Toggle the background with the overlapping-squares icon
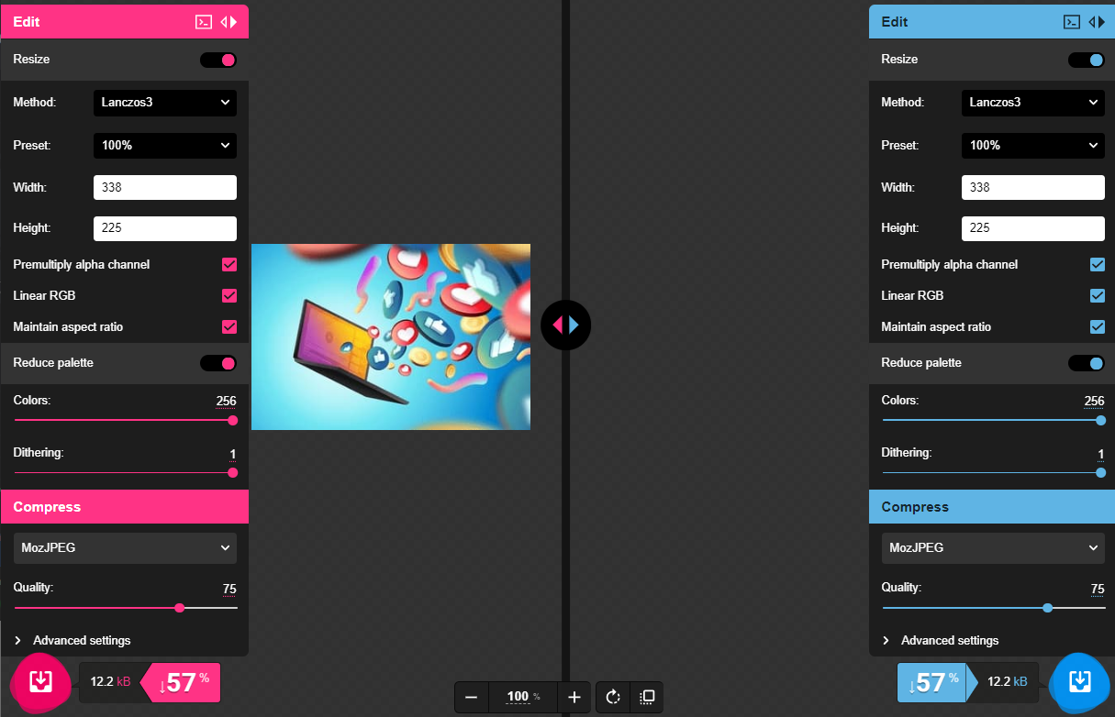The height and width of the screenshot is (717, 1115). pyautogui.click(x=646, y=697)
